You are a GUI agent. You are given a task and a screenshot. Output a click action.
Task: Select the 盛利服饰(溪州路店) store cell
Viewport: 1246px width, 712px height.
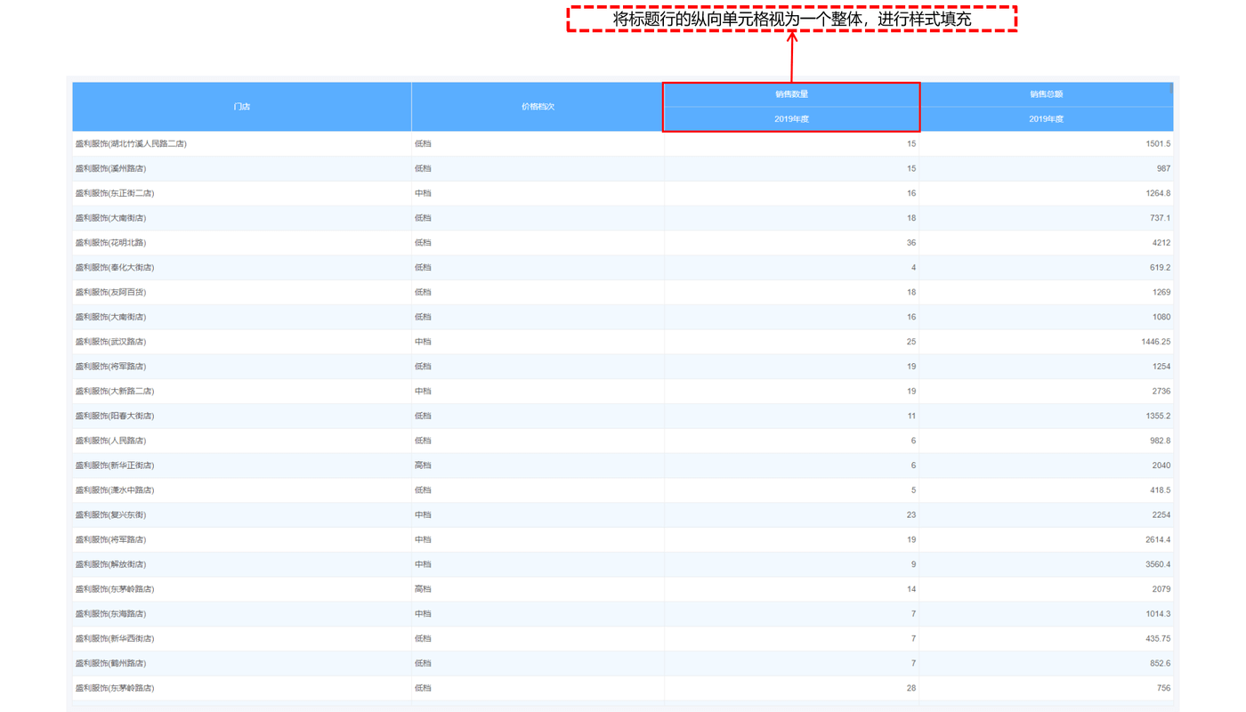110,168
